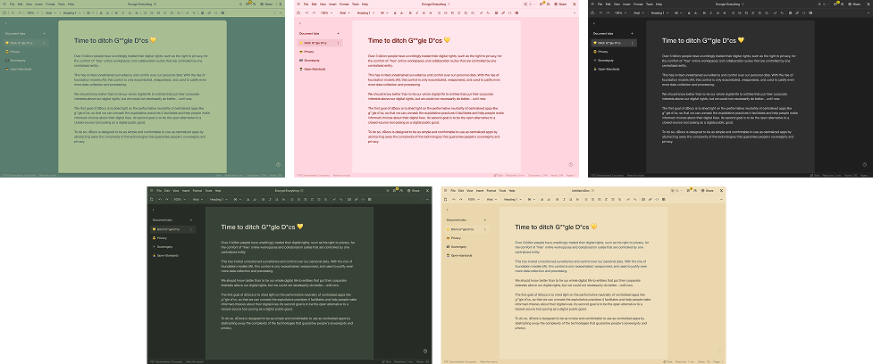The width and height of the screenshot is (873, 364).
Task: Add a document tab in the green-themed window
Action: point(44,33)
